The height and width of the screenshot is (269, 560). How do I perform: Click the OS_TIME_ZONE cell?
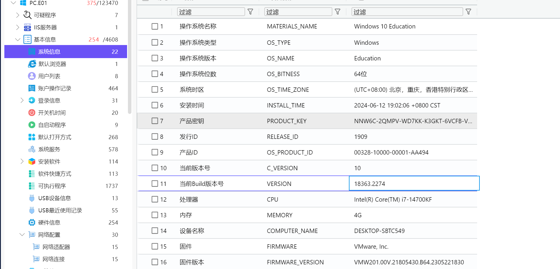[x=288, y=89]
